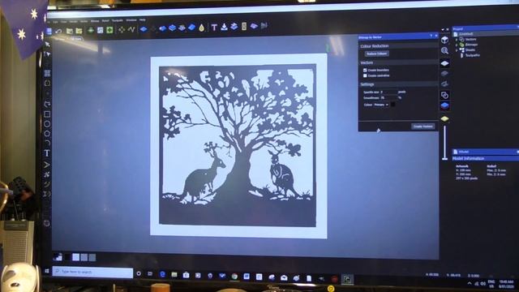Select the black swatch in bottom palette

(67, 257)
